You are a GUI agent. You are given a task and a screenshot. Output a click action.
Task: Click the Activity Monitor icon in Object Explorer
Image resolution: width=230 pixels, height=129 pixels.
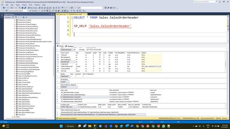coord(26,17)
